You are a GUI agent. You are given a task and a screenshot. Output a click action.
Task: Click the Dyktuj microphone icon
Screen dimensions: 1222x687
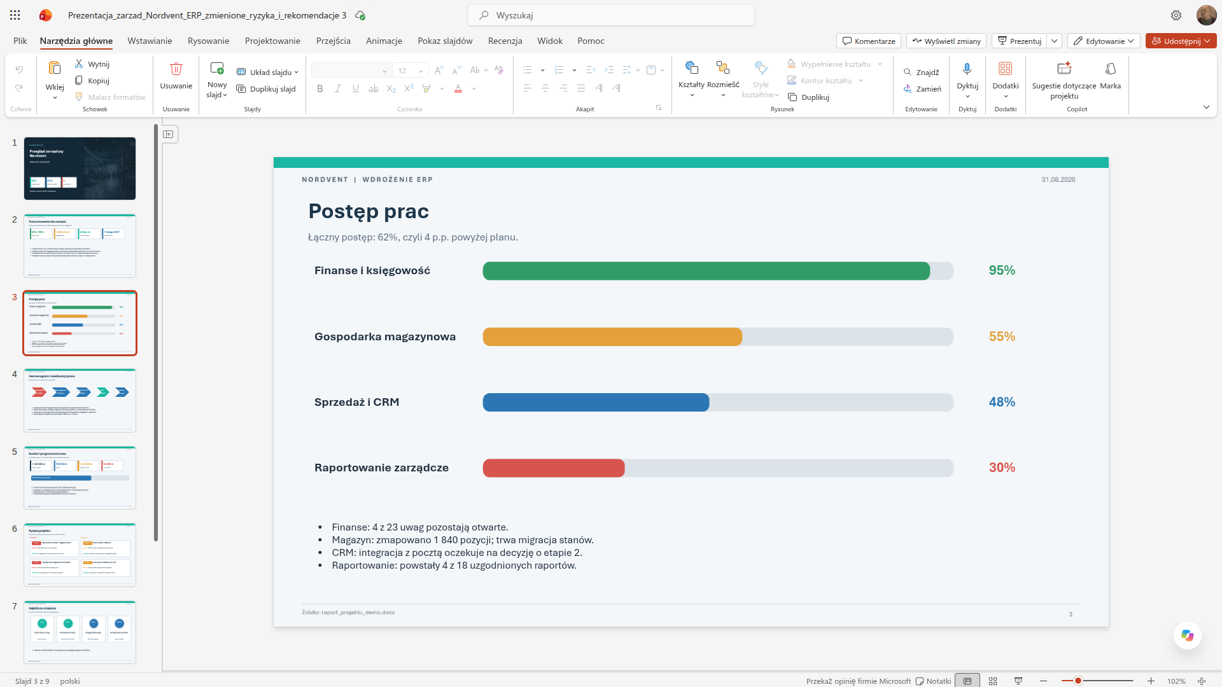[x=967, y=69]
